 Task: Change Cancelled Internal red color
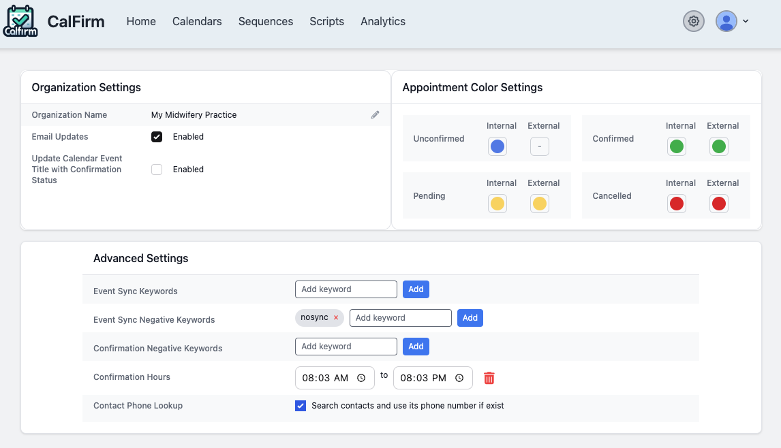point(677,204)
